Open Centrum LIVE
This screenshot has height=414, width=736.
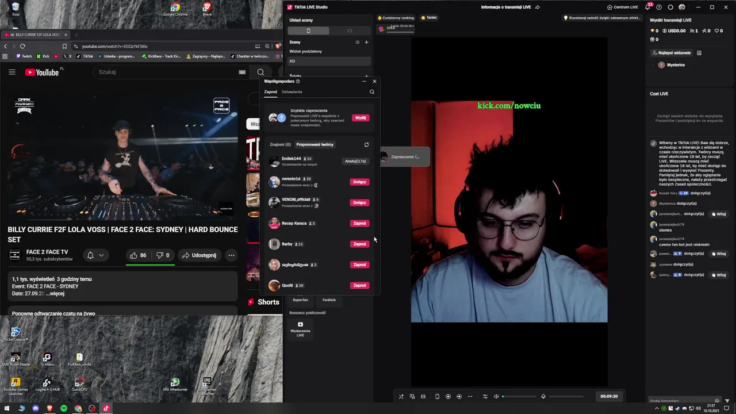pos(623,7)
